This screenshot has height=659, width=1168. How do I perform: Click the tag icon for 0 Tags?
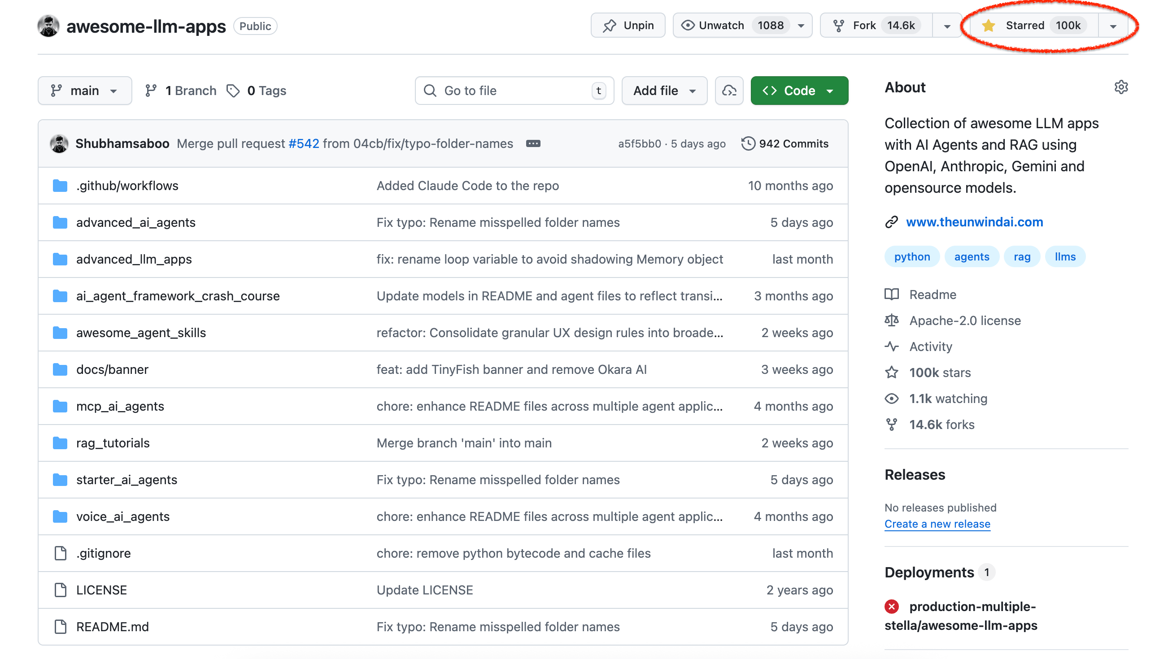pyautogui.click(x=233, y=91)
